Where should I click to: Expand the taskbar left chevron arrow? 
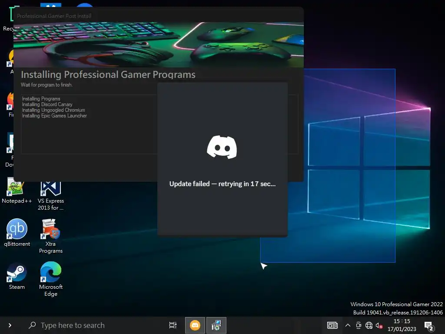coord(10,325)
